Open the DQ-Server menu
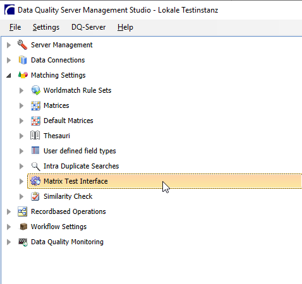The image size is (302, 284). tap(88, 27)
